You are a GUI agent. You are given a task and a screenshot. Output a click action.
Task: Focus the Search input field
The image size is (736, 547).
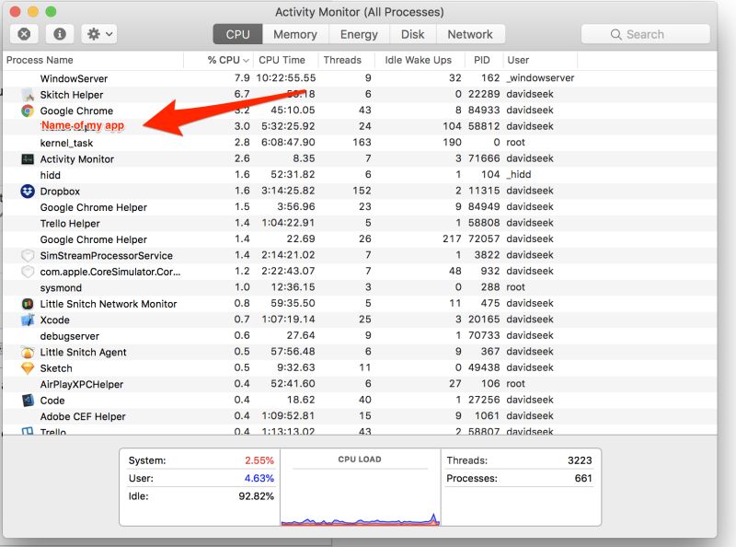pos(646,34)
